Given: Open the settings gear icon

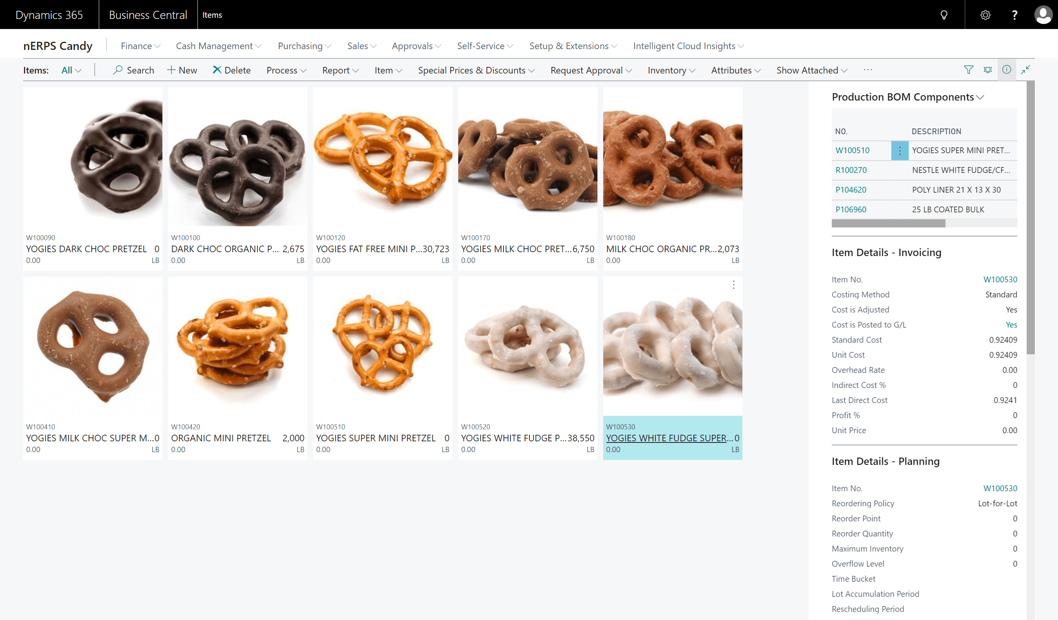Looking at the screenshot, I should tap(985, 15).
